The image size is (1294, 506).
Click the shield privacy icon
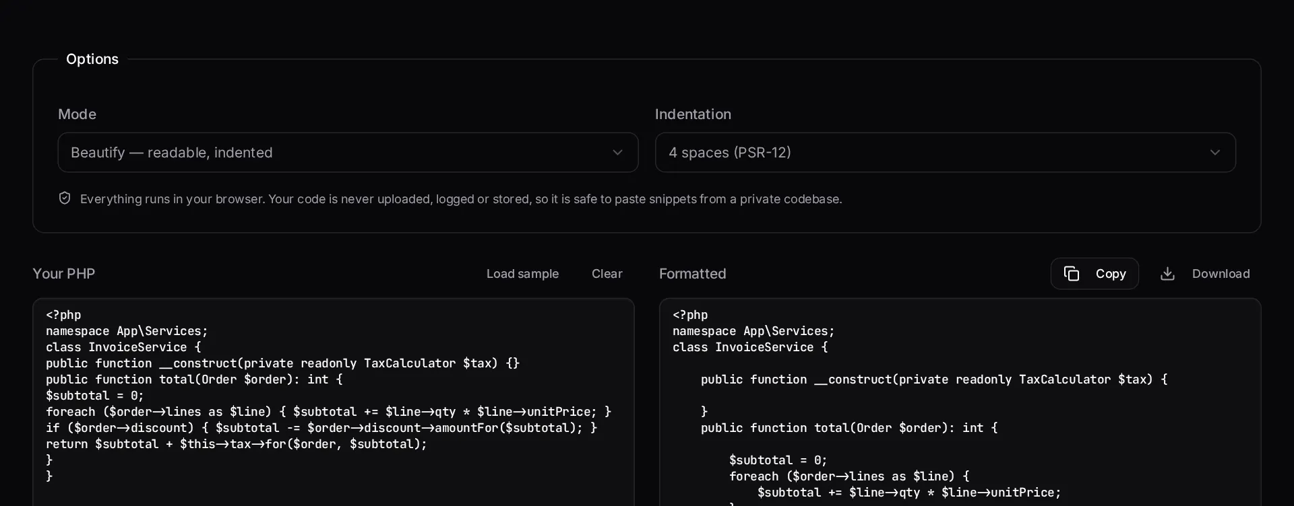(x=65, y=198)
